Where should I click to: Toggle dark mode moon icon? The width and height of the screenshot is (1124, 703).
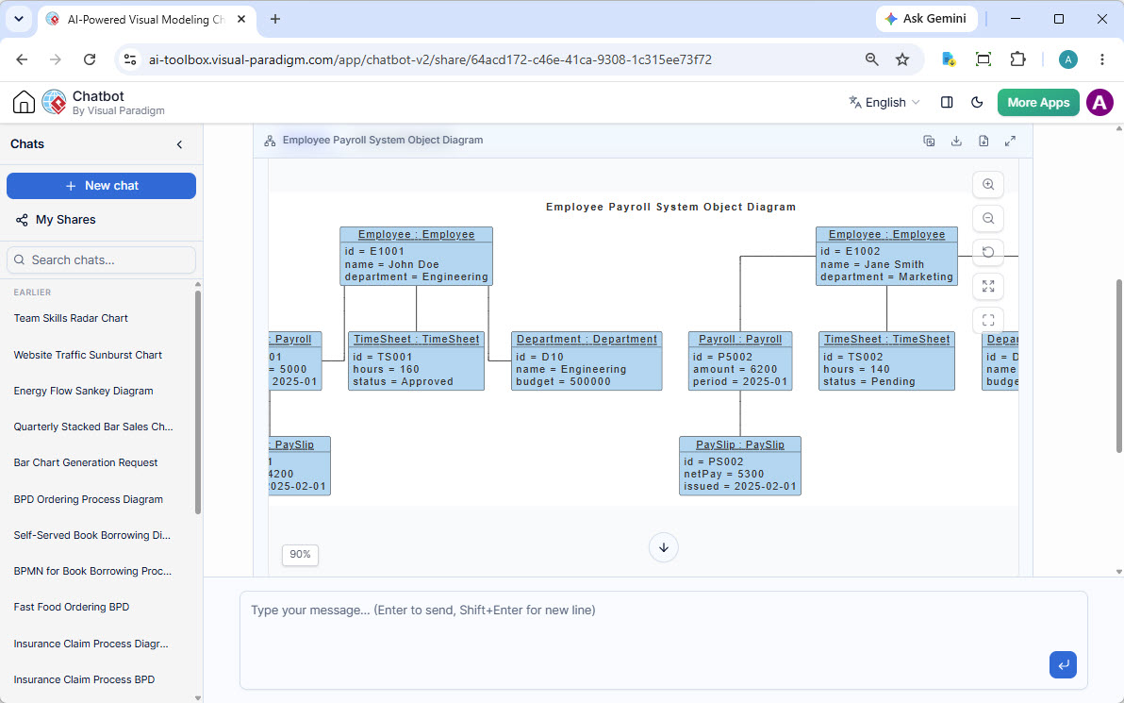point(977,103)
